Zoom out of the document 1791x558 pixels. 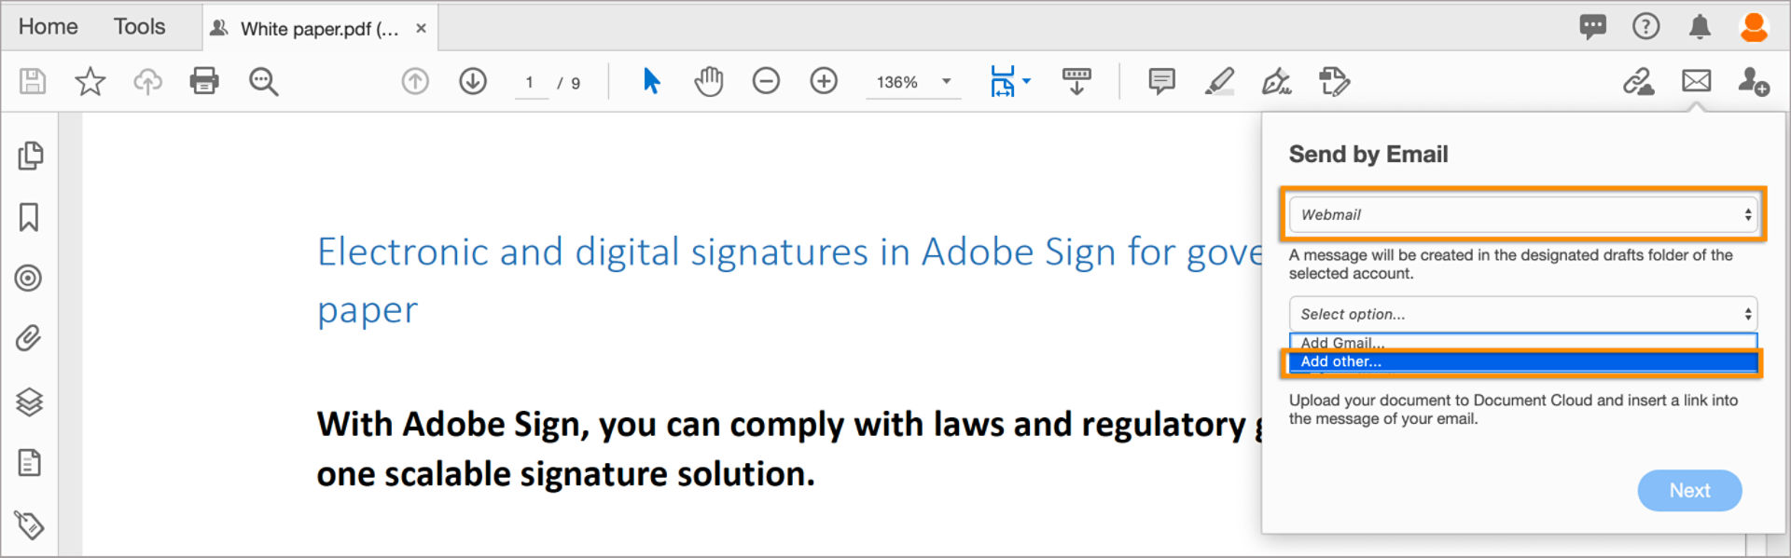pos(766,81)
